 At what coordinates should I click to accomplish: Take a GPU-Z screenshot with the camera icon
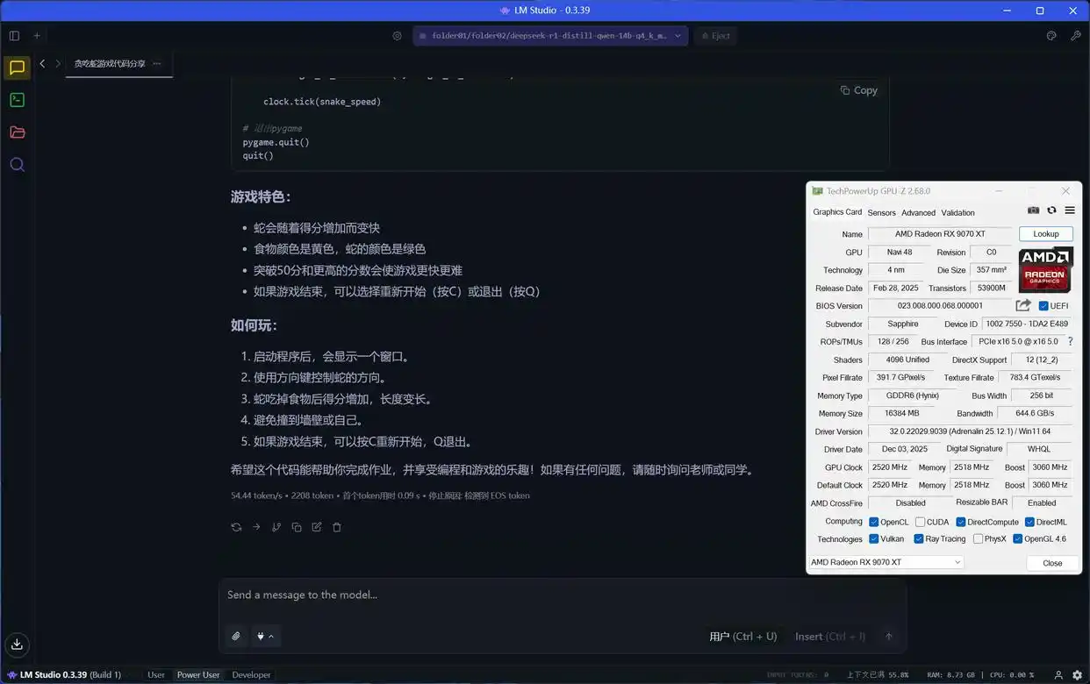pos(1033,210)
